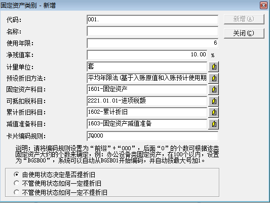Click the 使用年限 field showing 6
Viewport: 270px width, 203px height.
[x=152, y=43]
